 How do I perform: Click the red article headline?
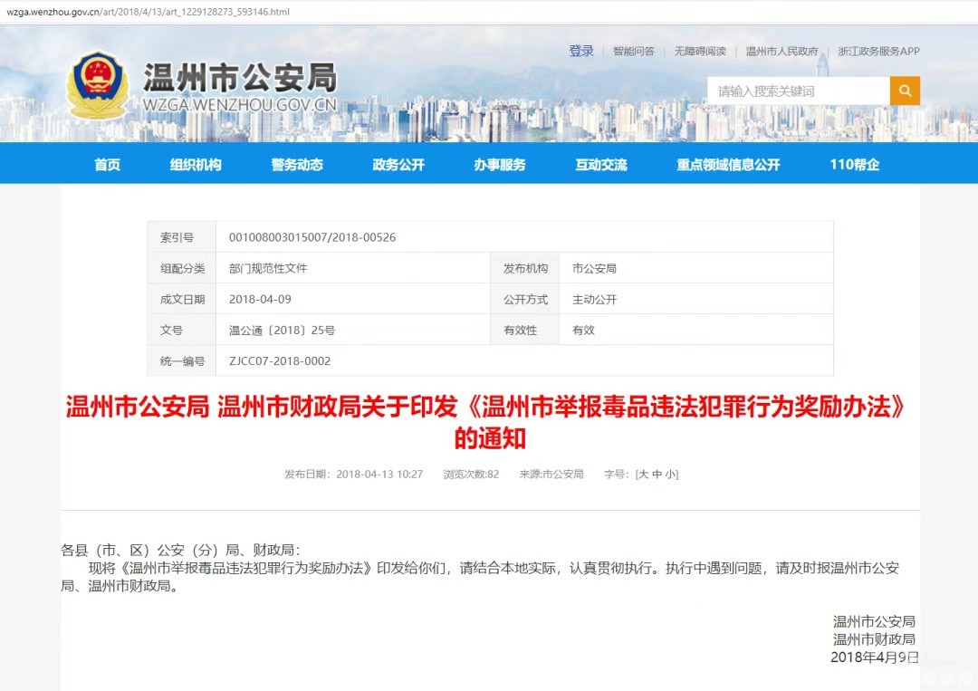(486, 422)
